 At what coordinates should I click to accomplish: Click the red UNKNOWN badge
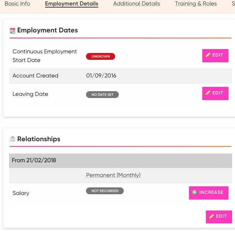coord(100,57)
